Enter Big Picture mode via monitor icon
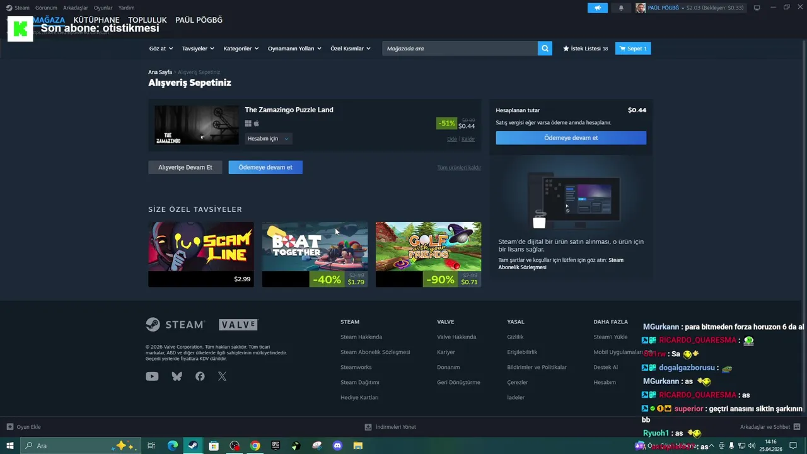 (757, 8)
